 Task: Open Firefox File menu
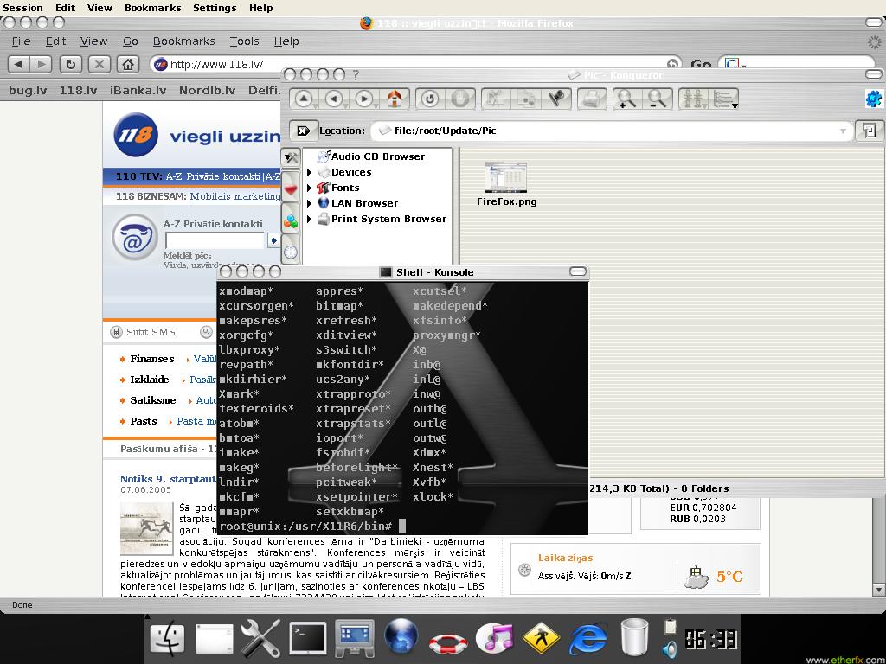point(22,41)
